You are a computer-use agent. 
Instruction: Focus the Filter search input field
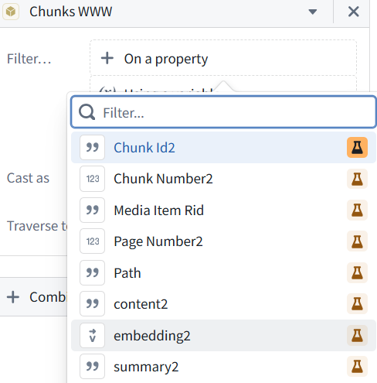223,112
